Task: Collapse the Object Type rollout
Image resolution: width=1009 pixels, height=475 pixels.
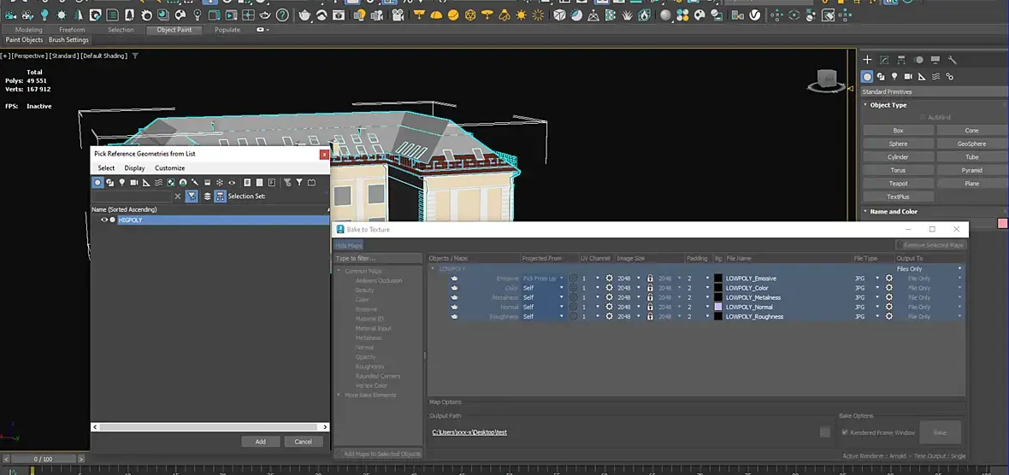Action: click(888, 105)
